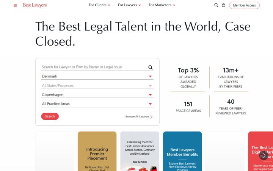The width and height of the screenshot is (273, 171).
Task: Open the All States/Provinces dropdown
Action: coord(97,85)
